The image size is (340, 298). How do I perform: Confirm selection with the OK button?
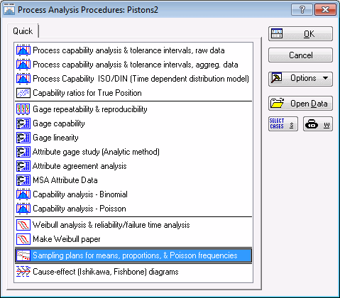point(300,34)
